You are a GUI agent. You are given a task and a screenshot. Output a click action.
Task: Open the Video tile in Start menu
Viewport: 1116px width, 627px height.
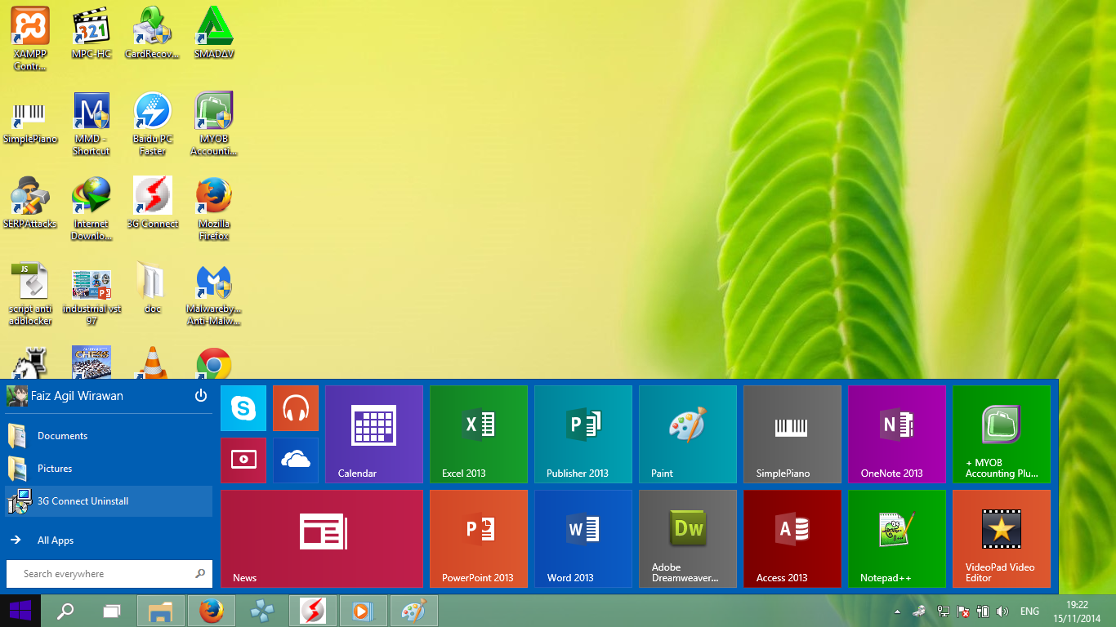tap(243, 460)
